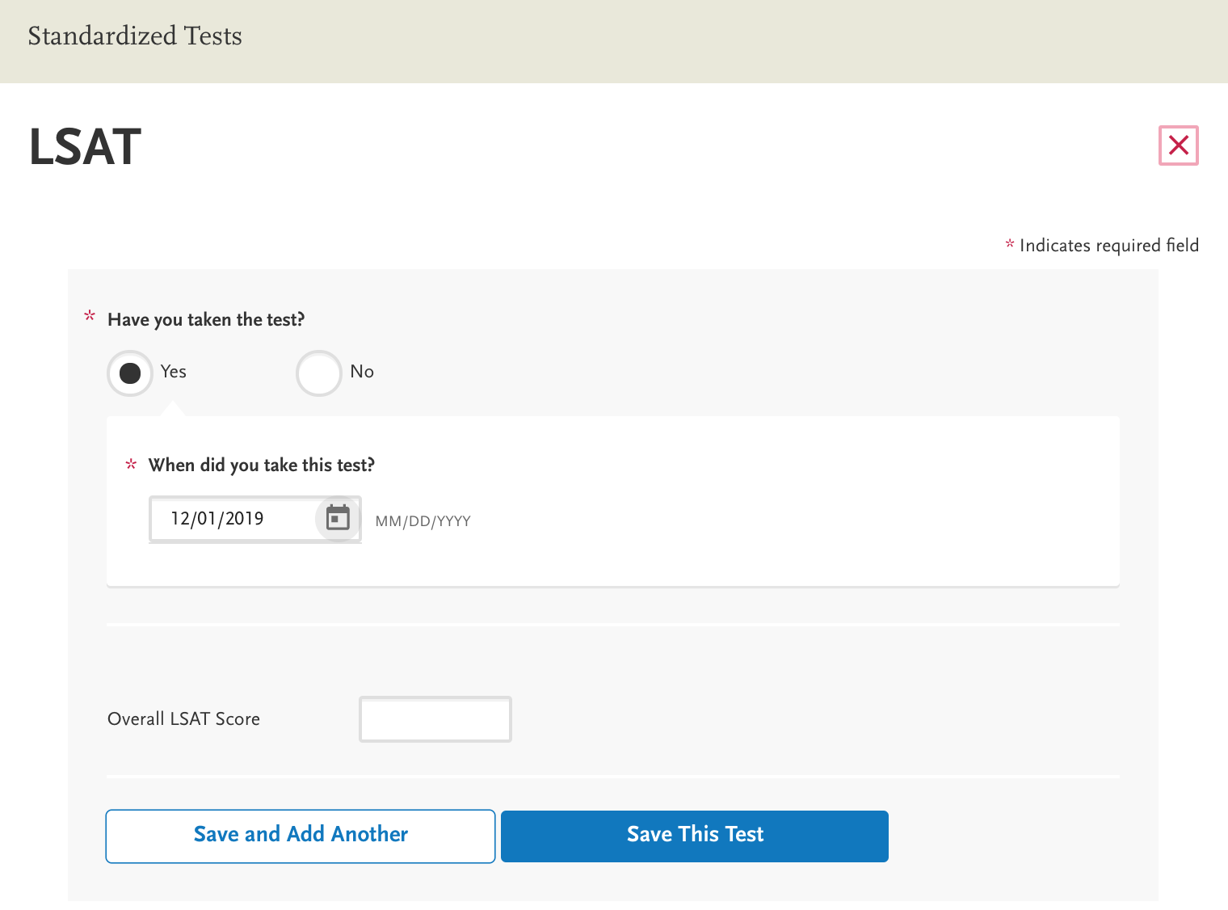The width and height of the screenshot is (1228, 910).
Task: Select the No radio button circle
Action: point(319,373)
